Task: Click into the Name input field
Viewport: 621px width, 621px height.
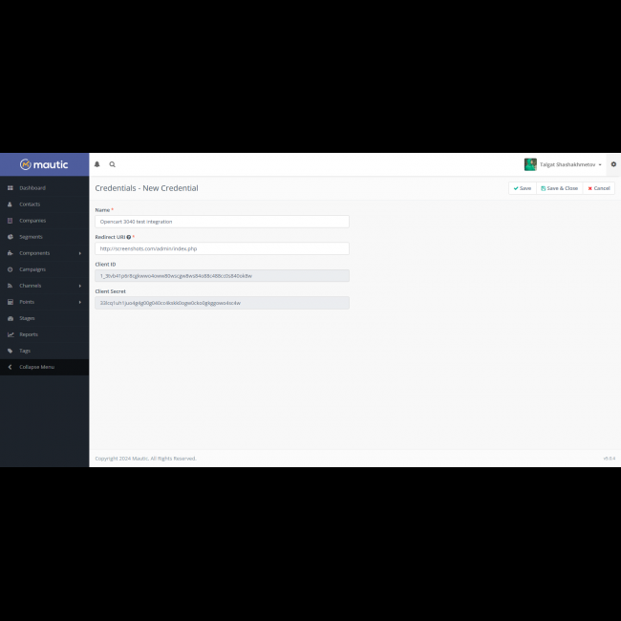Action: click(x=222, y=222)
